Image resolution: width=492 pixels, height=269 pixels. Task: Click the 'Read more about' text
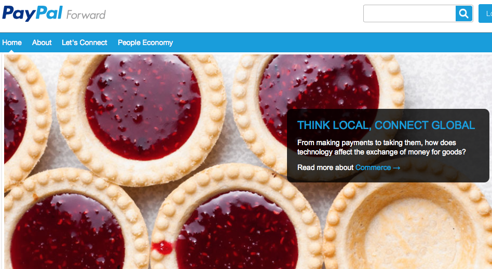point(325,167)
